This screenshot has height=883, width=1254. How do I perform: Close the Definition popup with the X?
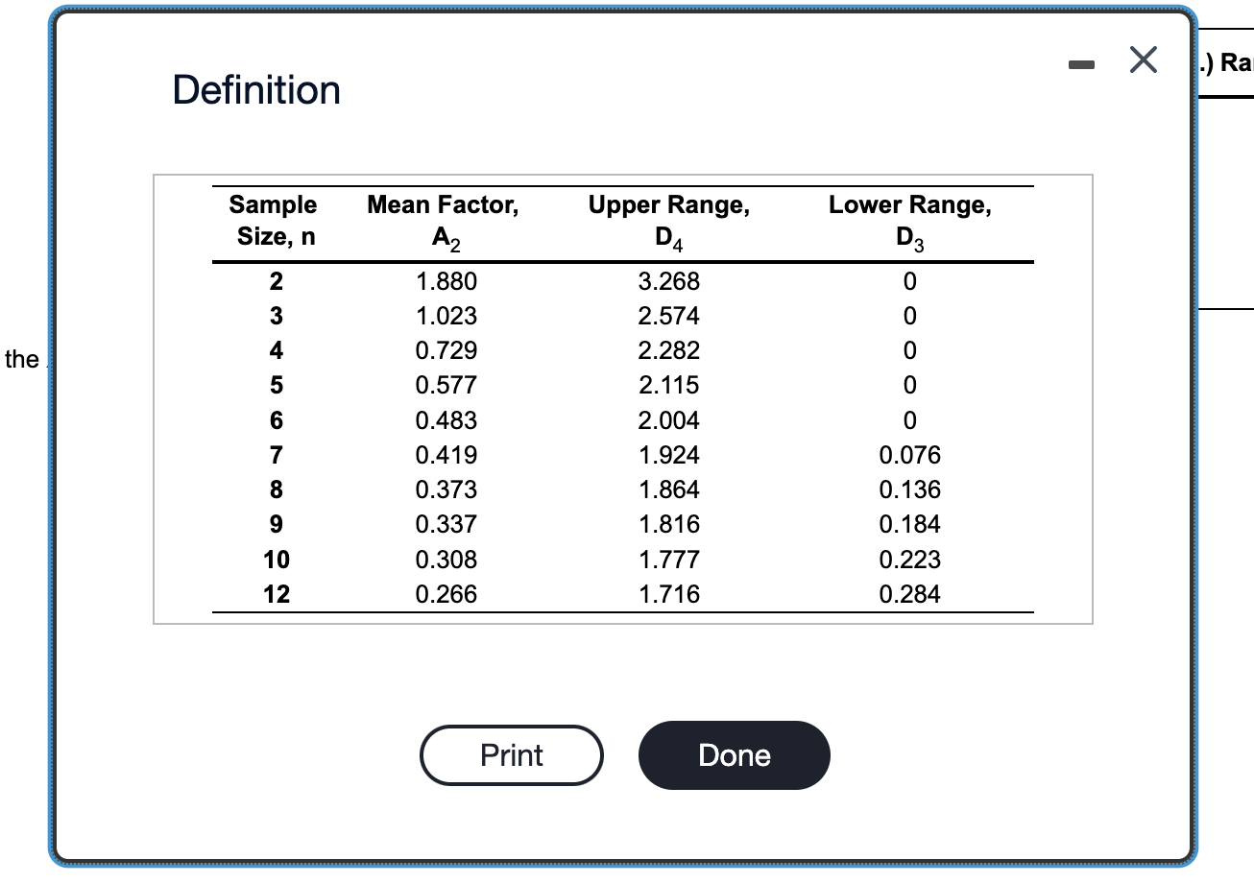point(1143,60)
